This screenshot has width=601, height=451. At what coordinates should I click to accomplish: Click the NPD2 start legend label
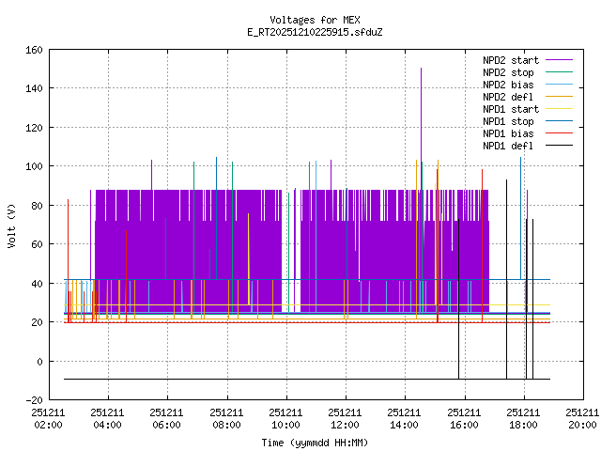click(x=511, y=59)
